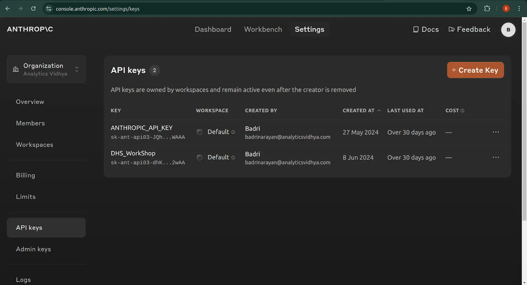The height and width of the screenshot is (285, 527).
Task: Click the Create Key button
Action: click(475, 70)
